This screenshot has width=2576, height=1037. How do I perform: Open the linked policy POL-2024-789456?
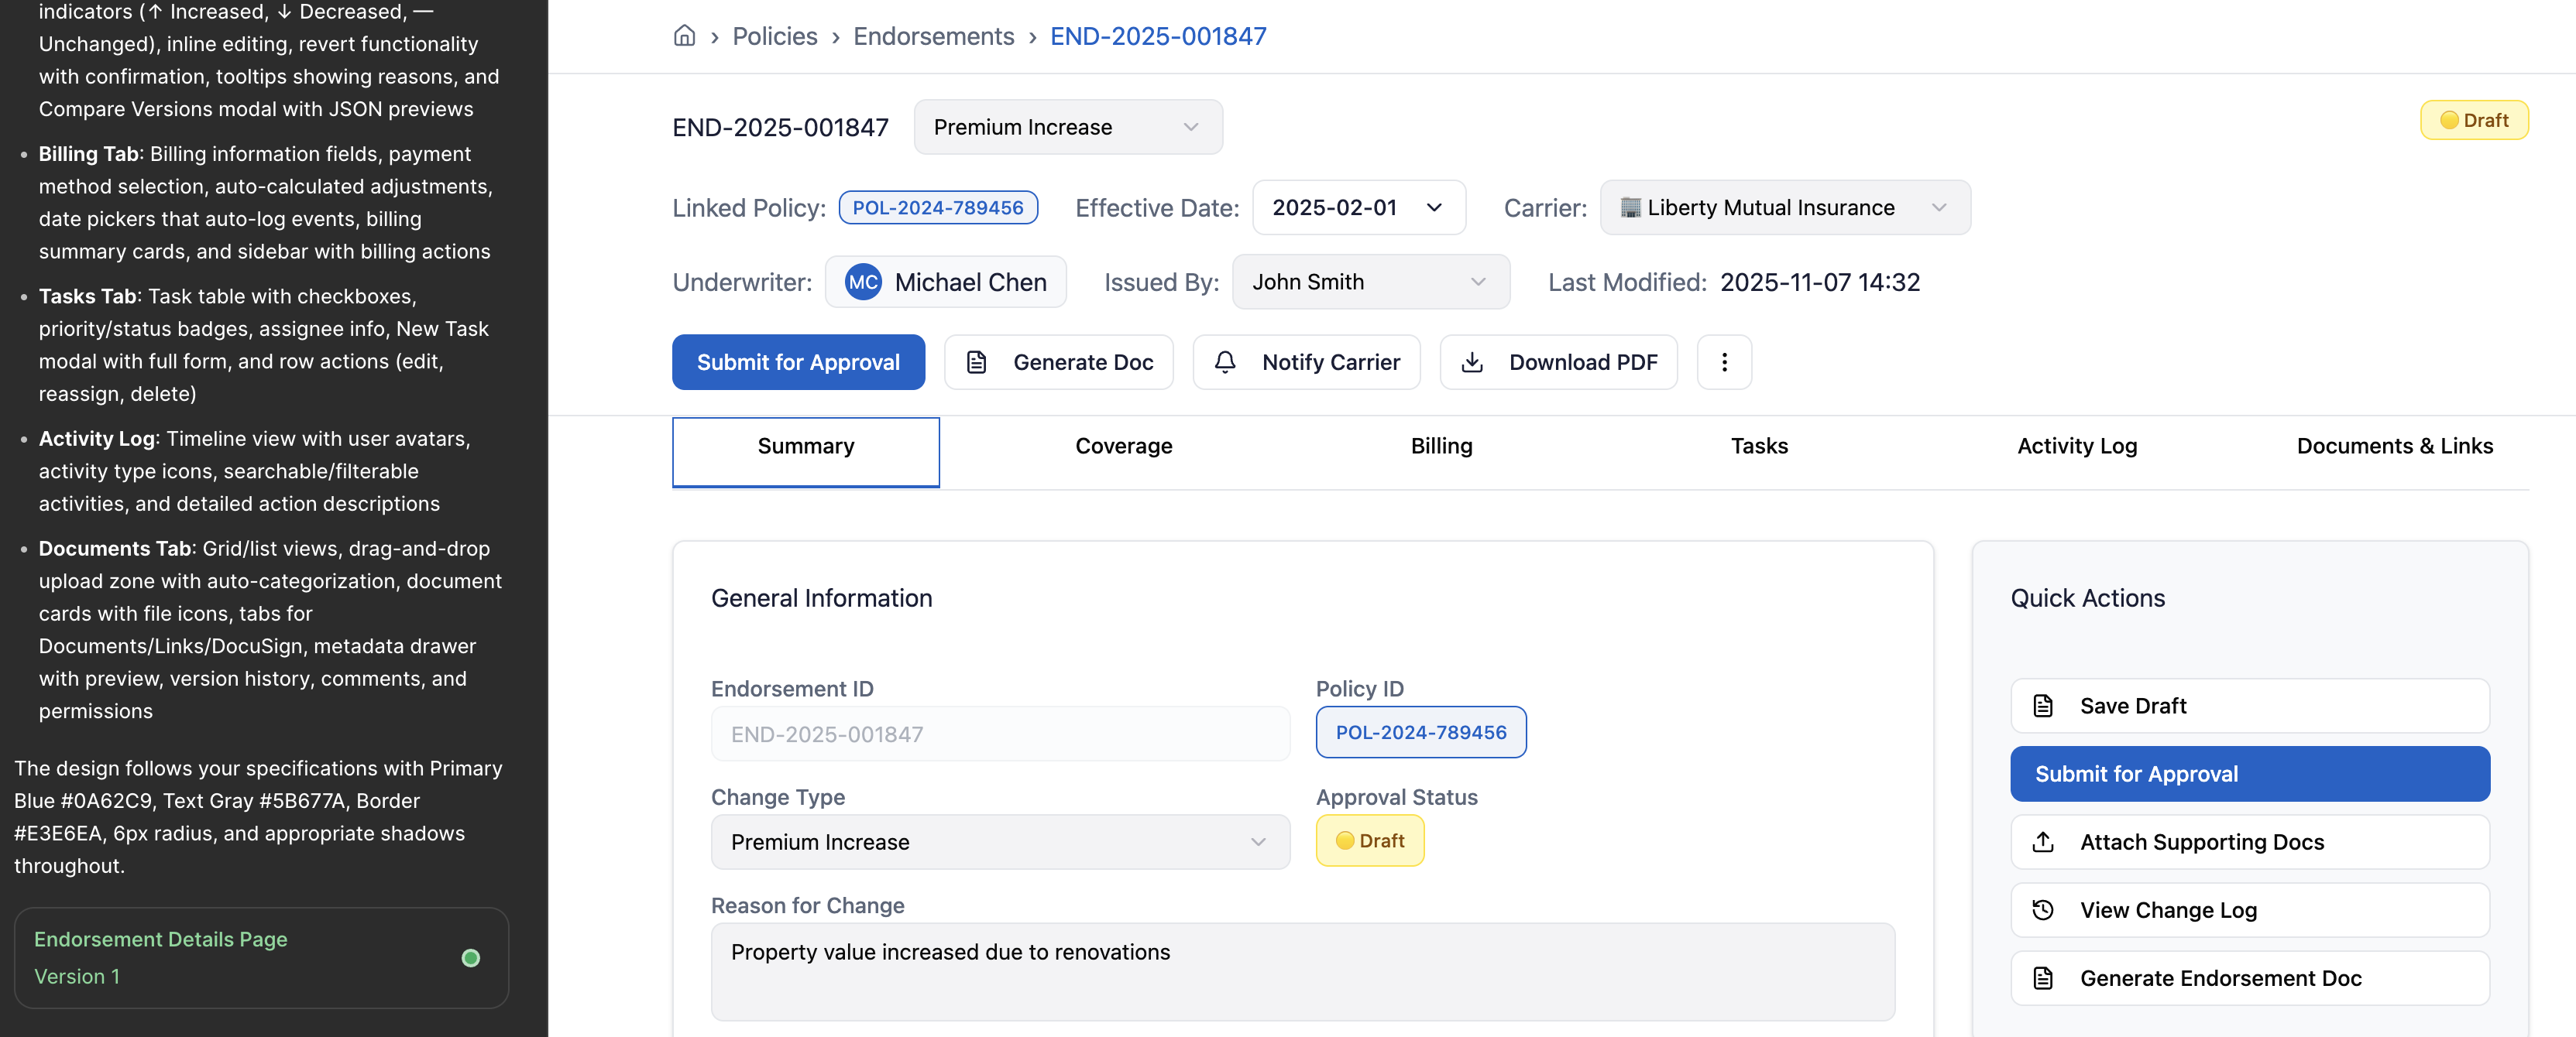click(938, 208)
